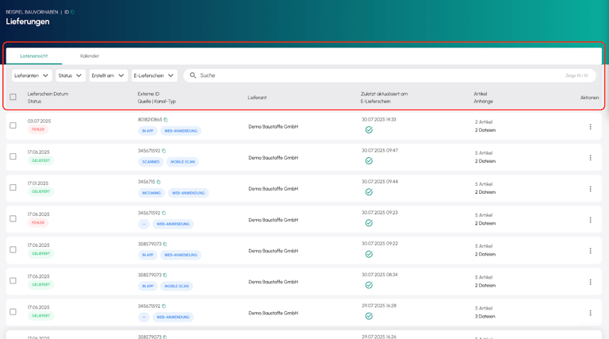The image size is (609, 339).
Task: Expand the Erstellt am date filter
Action: pos(108,75)
